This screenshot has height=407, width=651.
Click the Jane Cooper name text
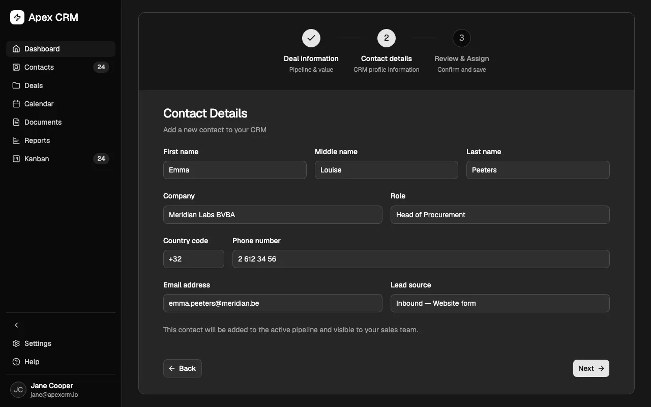[x=52, y=386]
